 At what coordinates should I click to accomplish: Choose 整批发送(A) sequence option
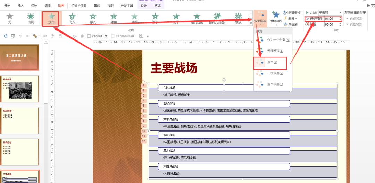tap(273, 51)
